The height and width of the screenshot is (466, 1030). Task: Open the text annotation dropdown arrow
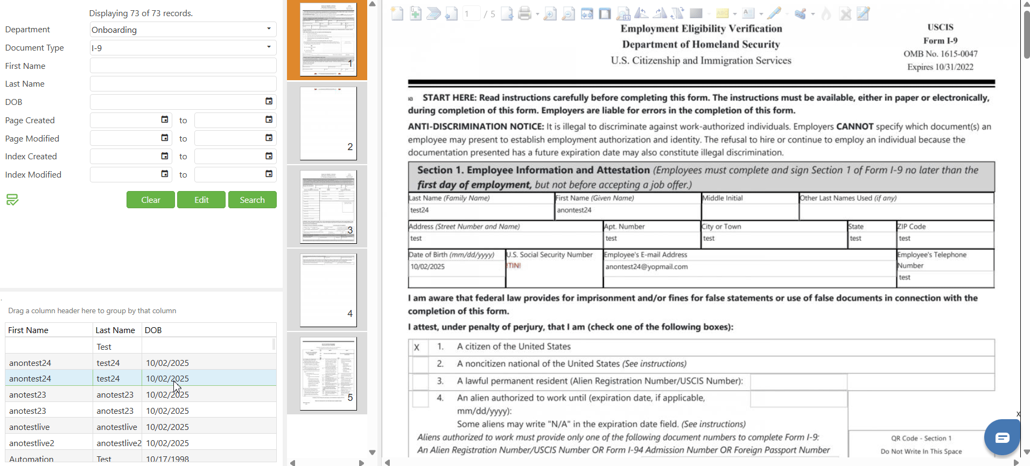coord(761,14)
